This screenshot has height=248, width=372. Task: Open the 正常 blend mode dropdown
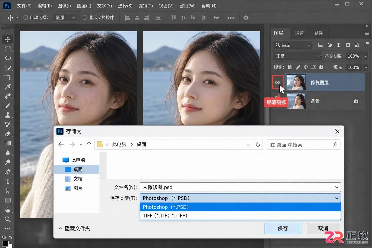point(298,56)
